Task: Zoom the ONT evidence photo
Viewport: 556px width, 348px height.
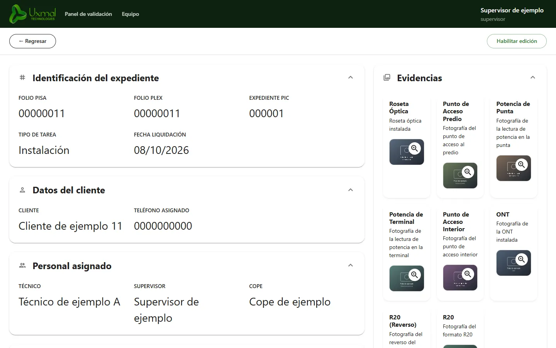Action: (x=522, y=259)
